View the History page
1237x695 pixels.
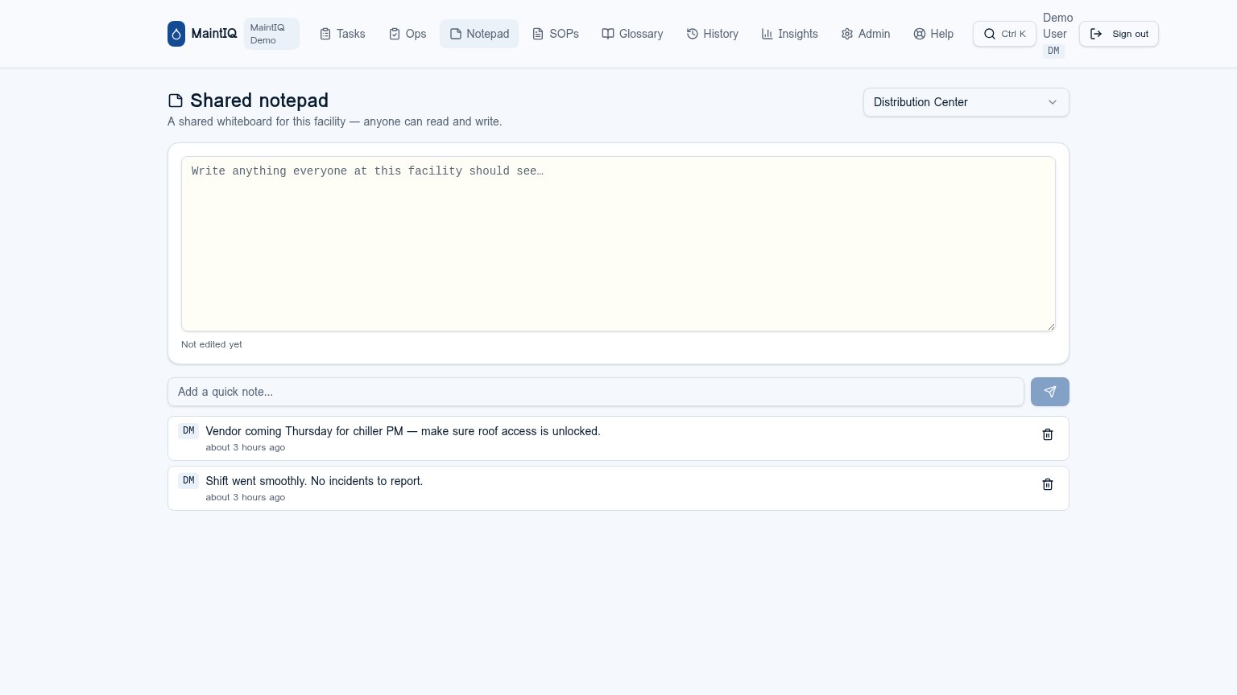pos(712,34)
